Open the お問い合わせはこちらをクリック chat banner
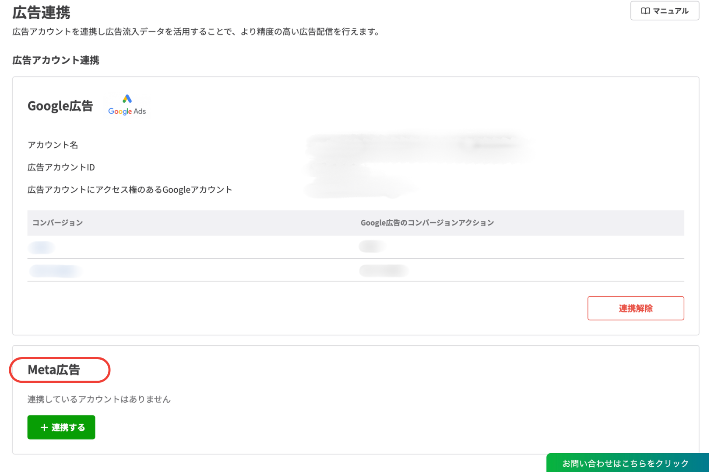718x472 pixels. pyautogui.click(x=625, y=463)
